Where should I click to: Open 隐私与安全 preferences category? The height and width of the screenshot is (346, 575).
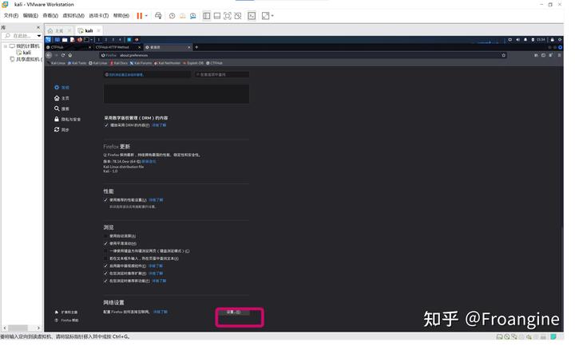(67, 120)
